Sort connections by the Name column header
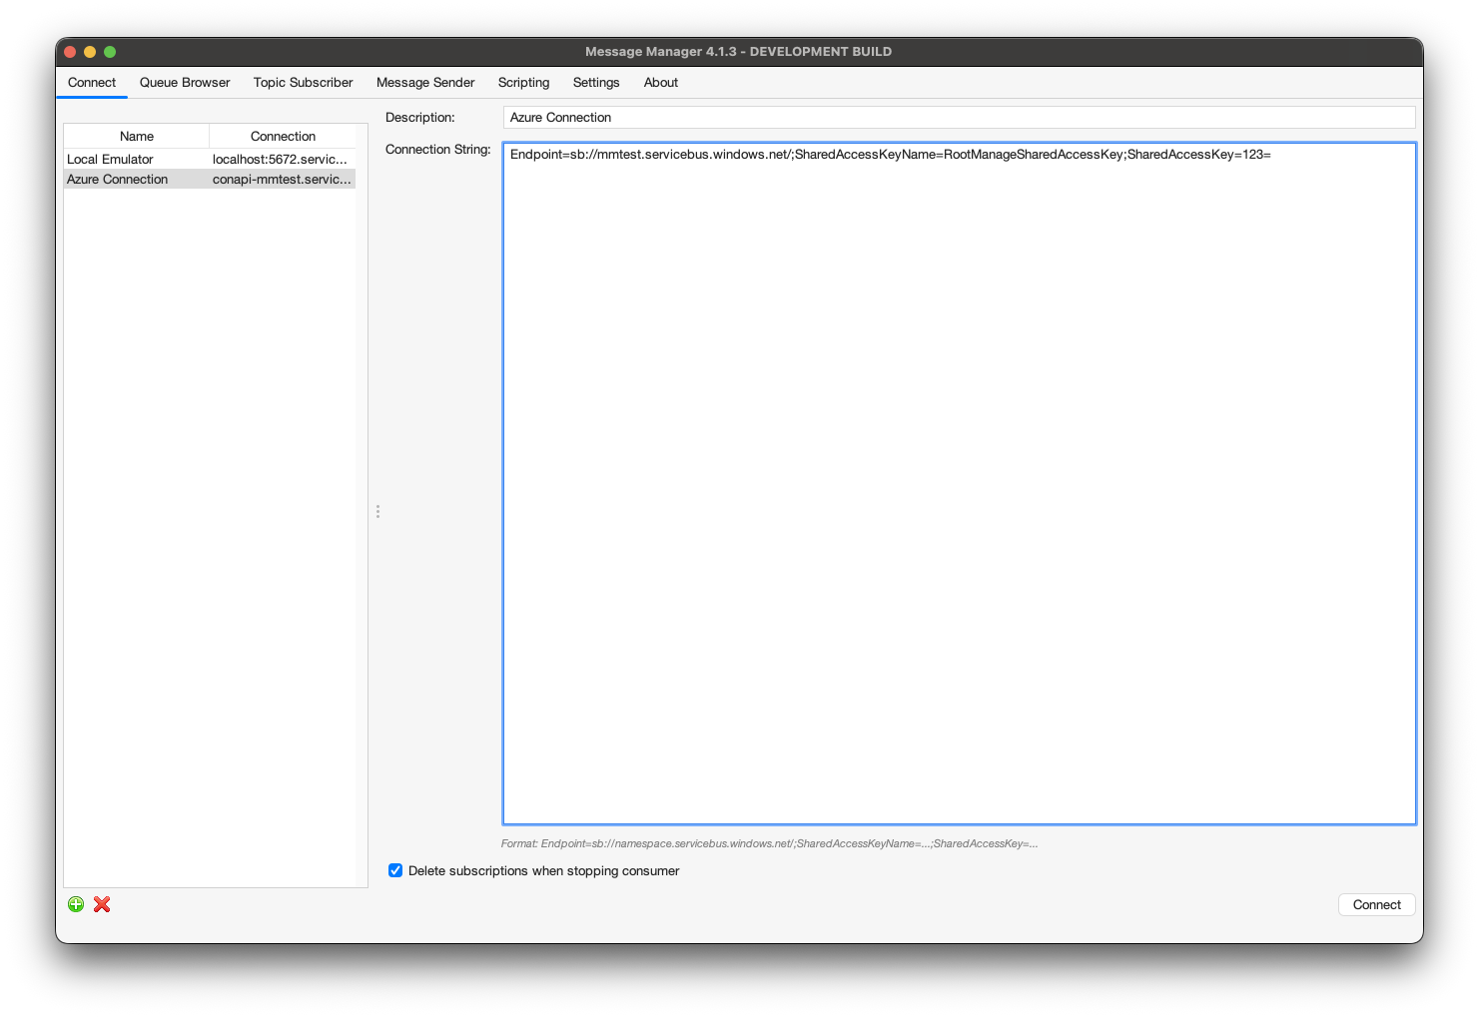Screen dimensions: 1479x1017 click(136, 136)
